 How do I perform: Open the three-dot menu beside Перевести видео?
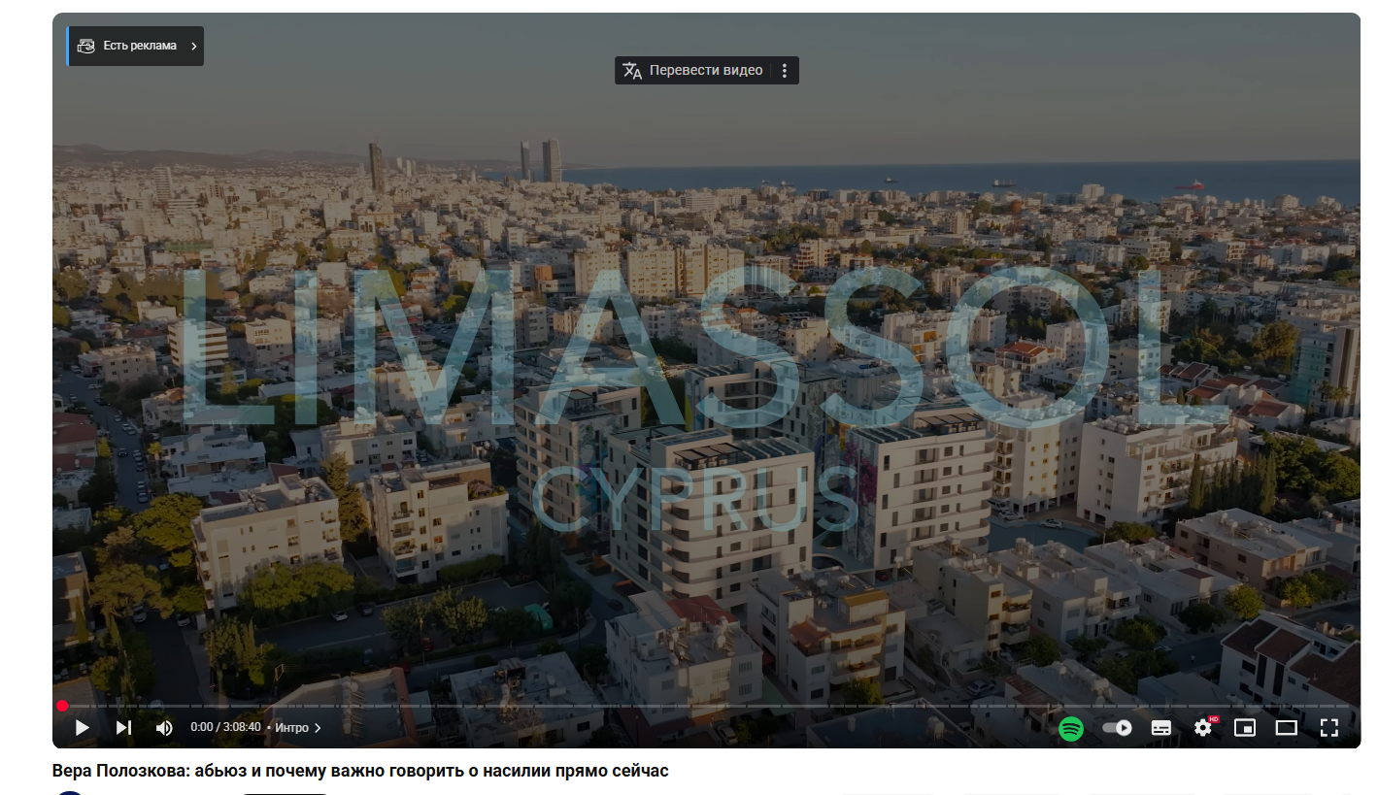click(785, 70)
